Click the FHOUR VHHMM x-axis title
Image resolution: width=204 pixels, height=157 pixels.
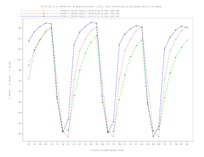pyautogui.click(x=107, y=150)
